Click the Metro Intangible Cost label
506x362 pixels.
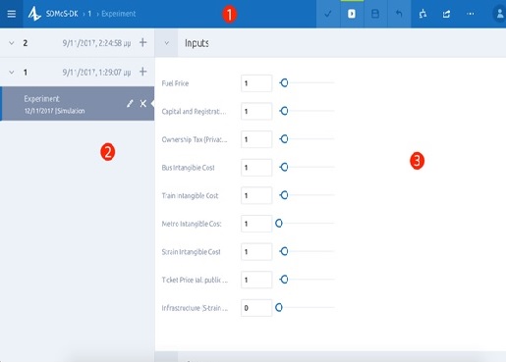pos(192,224)
